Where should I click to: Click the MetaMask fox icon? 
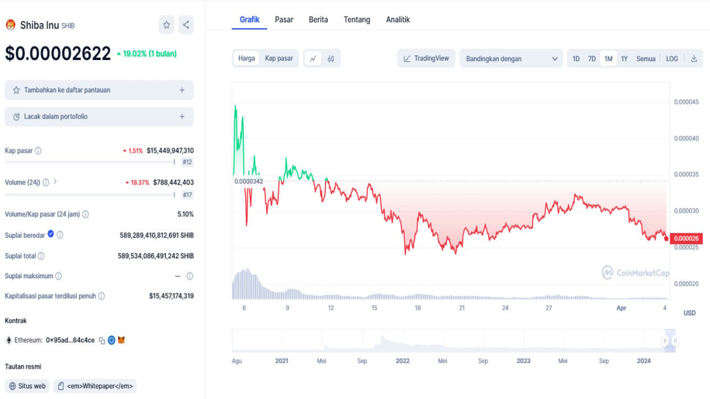coord(121,340)
